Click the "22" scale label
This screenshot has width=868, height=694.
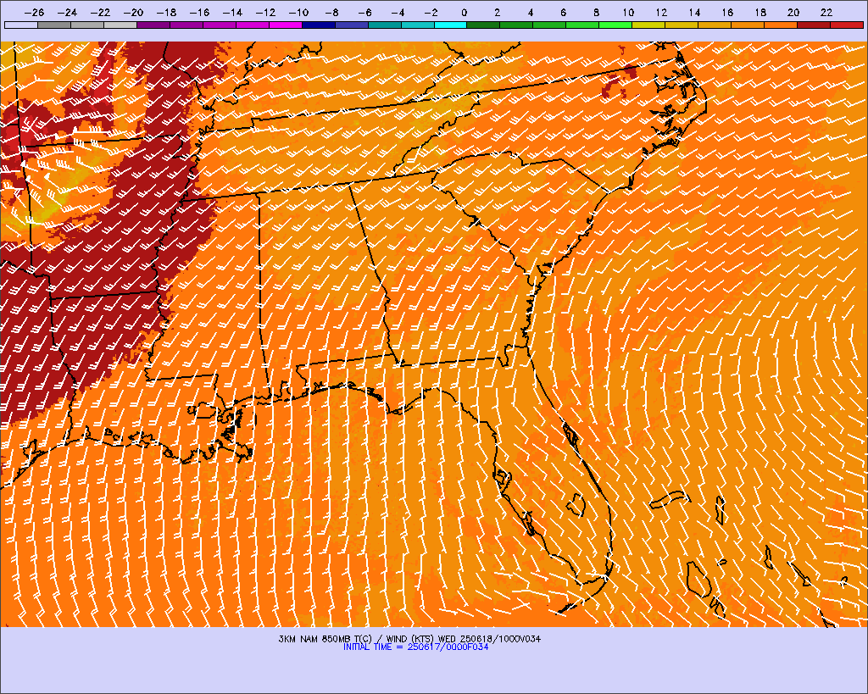click(x=826, y=12)
